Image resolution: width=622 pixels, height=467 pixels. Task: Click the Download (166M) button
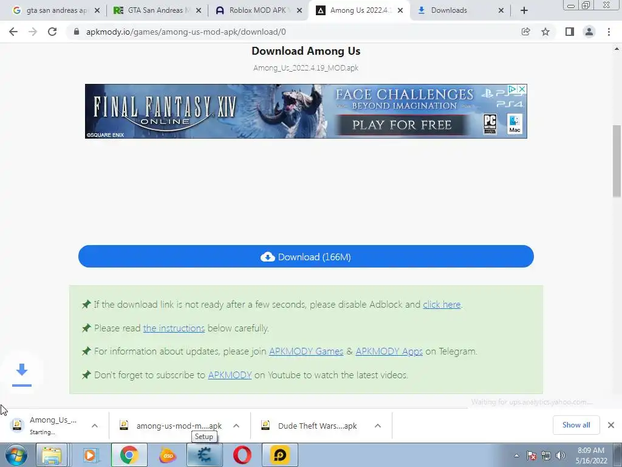(306, 257)
